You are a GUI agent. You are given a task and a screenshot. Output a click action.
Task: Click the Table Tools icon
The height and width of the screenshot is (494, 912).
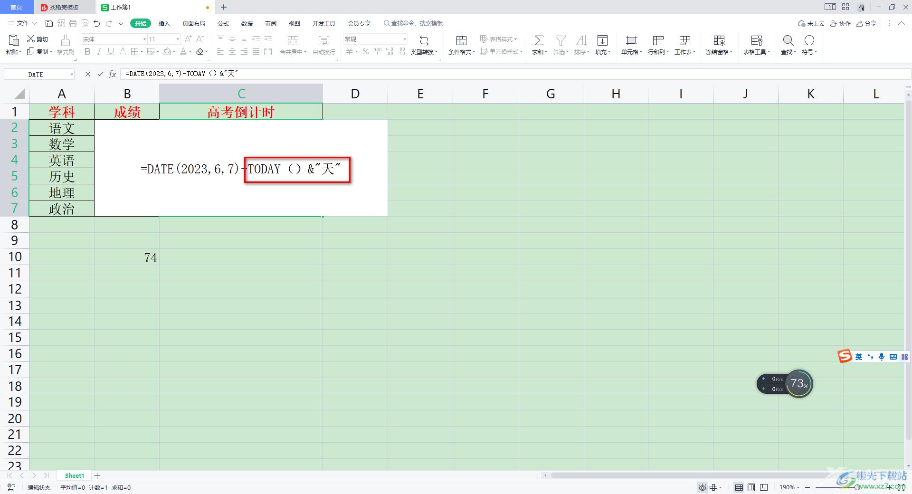757,40
